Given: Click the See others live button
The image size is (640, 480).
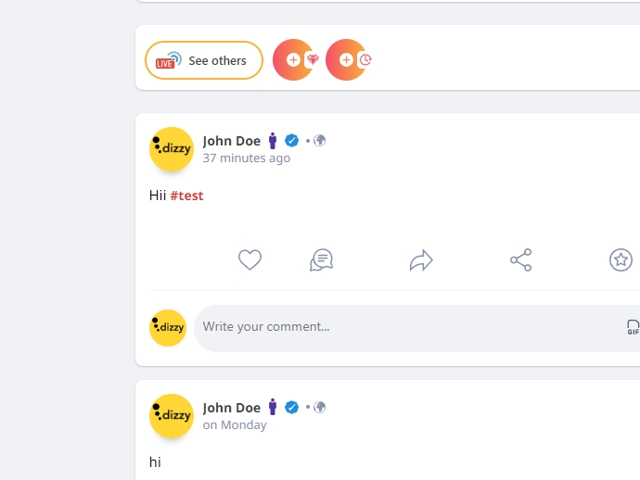Looking at the screenshot, I should (204, 60).
